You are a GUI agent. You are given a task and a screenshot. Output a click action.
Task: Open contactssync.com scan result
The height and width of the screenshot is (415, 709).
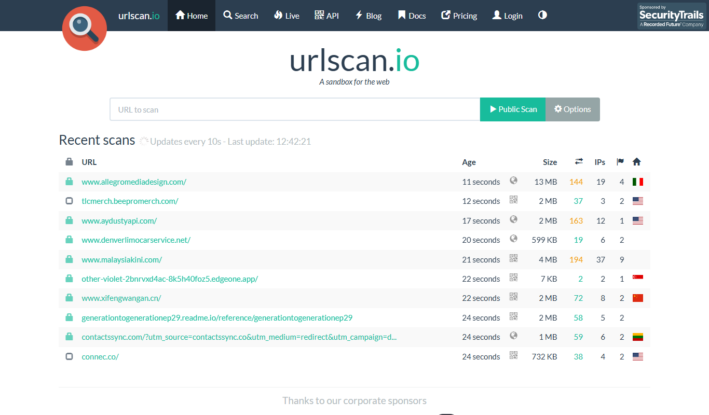pos(239,337)
